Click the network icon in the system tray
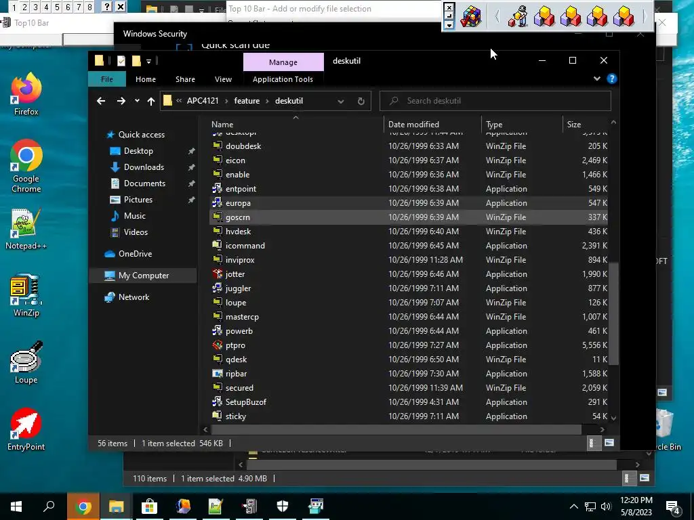 click(x=590, y=506)
